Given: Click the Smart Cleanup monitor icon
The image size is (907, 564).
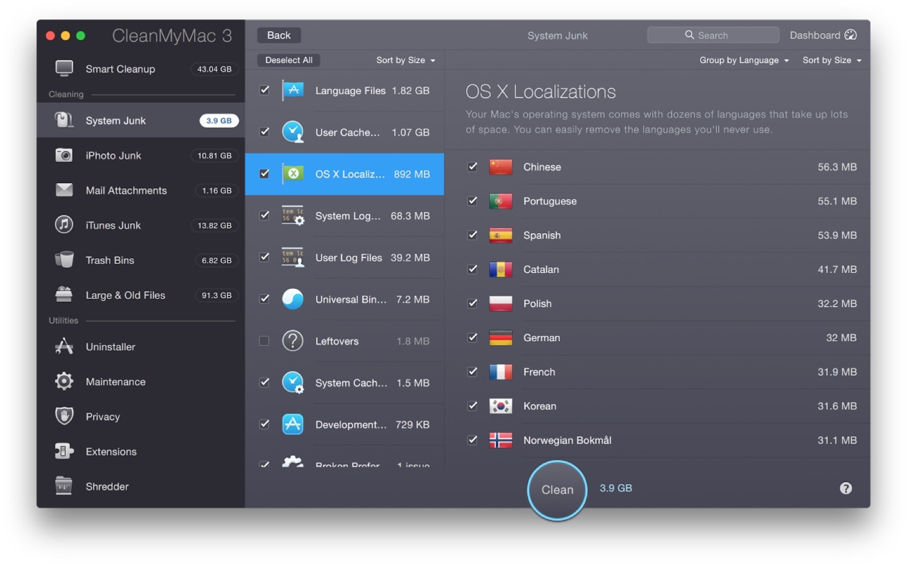Looking at the screenshot, I should click(64, 68).
